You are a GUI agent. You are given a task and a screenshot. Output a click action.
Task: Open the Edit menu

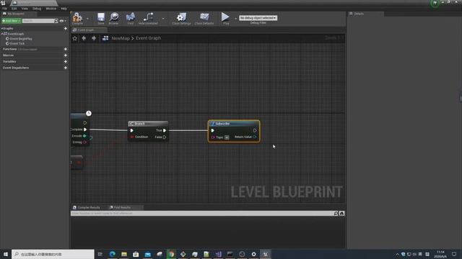point(14,9)
